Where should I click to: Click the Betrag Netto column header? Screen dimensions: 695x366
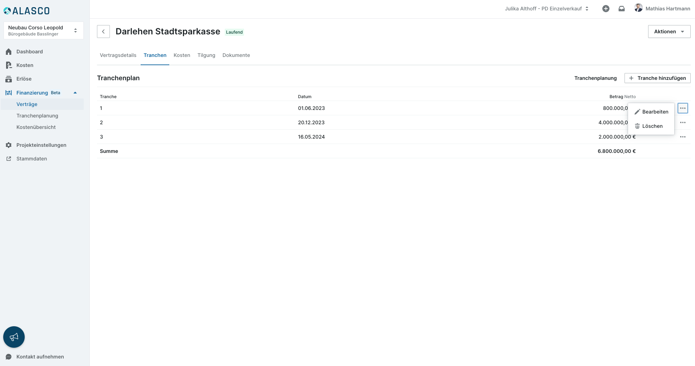pyautogui.click(x=623, y=97)
